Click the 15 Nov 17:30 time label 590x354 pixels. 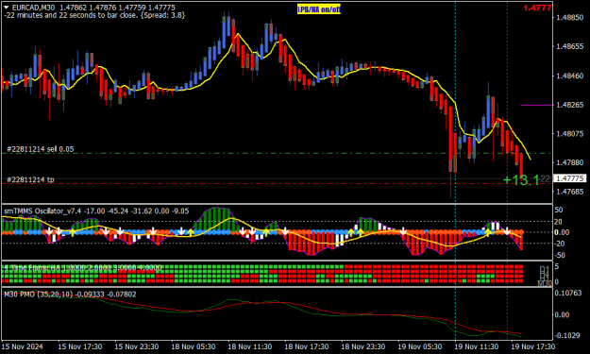[x=80, y=346]
